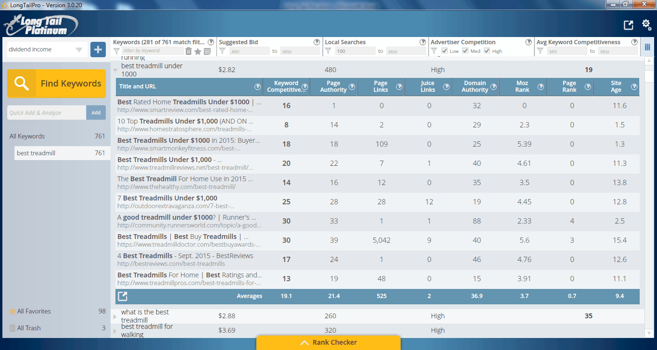The image size is (657, 350).
Task: Click the Advertiser Competition help icon
Action: pyautogui.click(x=529, y=42)
